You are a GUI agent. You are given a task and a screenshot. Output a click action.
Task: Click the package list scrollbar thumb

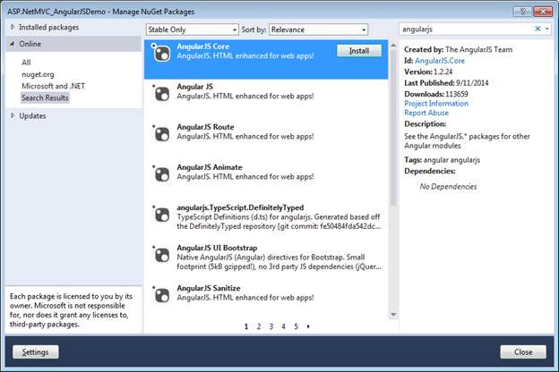coord(393,128)
